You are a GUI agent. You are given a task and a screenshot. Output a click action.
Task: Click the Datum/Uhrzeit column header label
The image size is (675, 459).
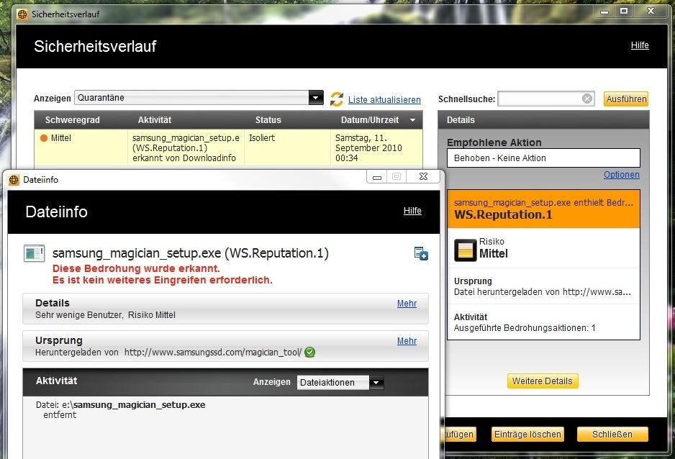(x=370, y=120)
